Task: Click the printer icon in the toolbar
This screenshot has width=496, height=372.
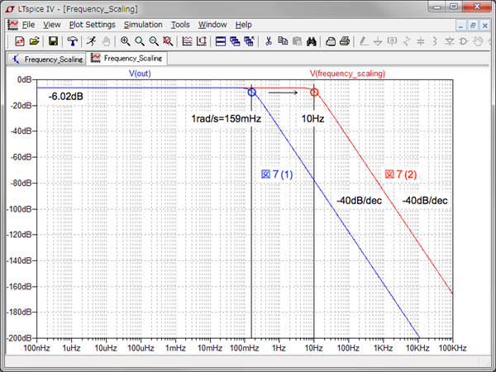Action: 344,41
